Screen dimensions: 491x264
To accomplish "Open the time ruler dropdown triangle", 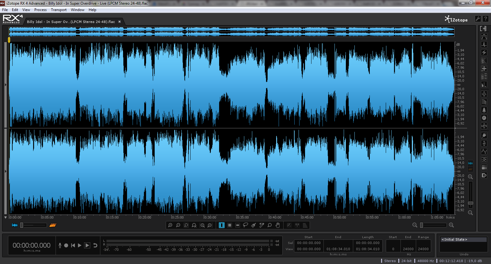I will click(6, 217).
